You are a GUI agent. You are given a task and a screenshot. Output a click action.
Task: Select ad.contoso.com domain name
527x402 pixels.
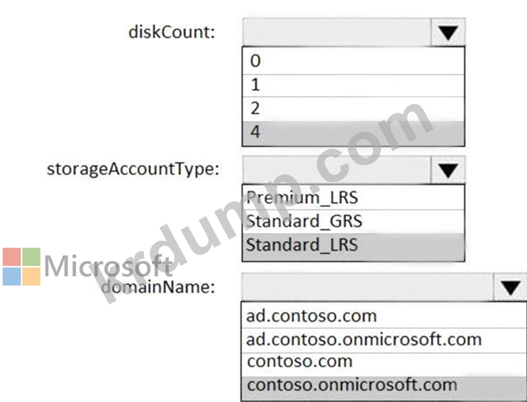[384, 316]
